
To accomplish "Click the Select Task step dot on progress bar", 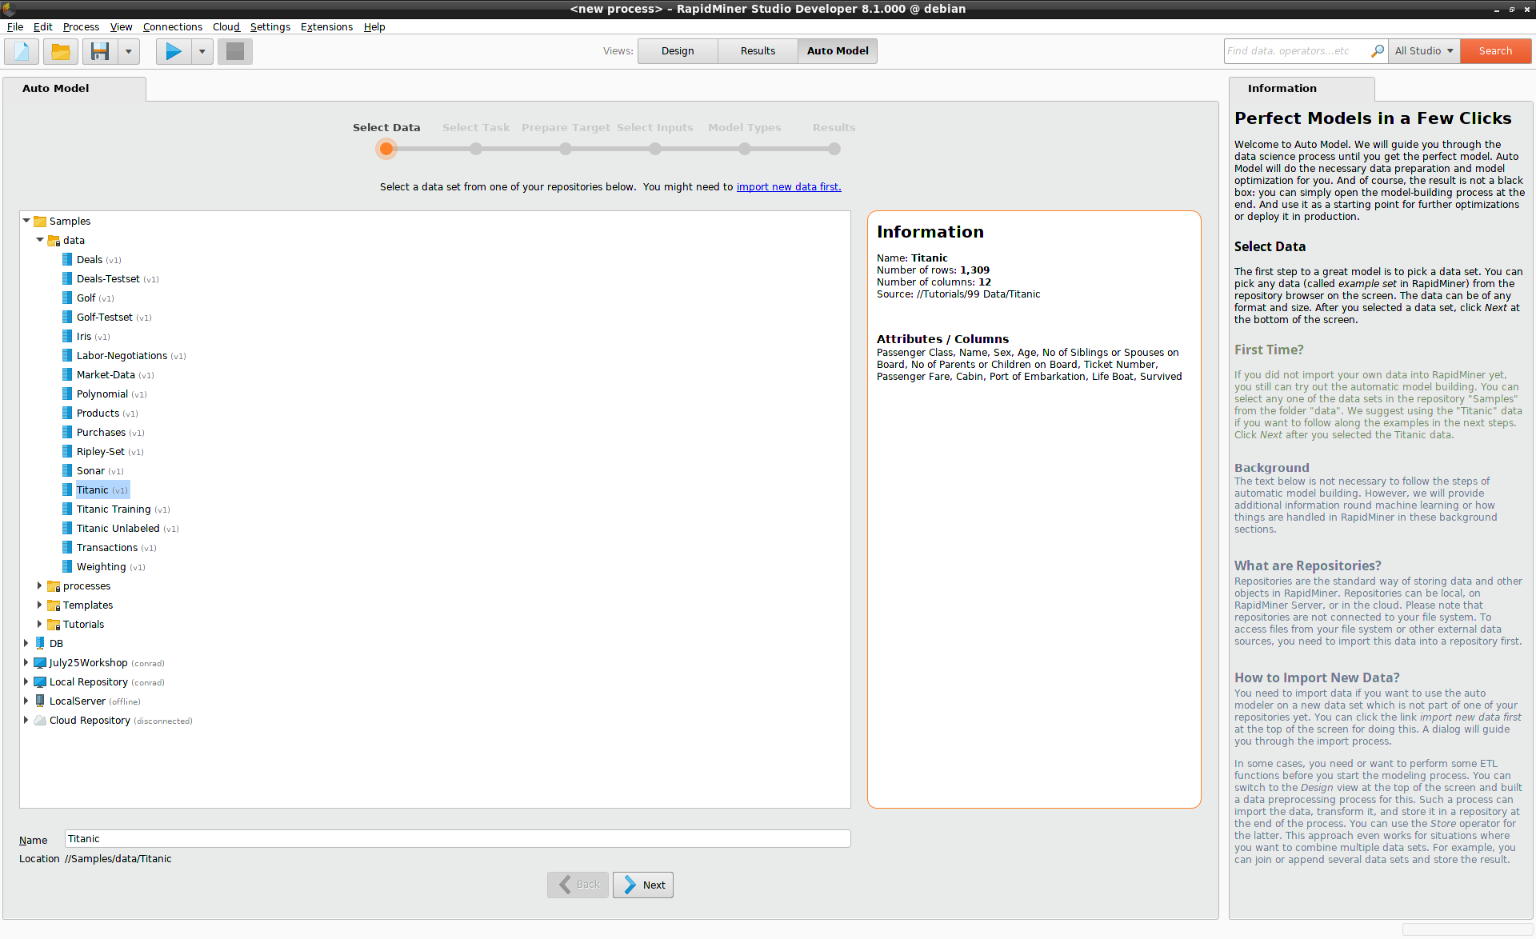I will (476, 149).
